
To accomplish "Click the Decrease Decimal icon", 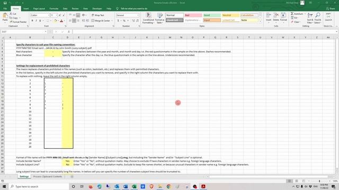I will 137,21.
